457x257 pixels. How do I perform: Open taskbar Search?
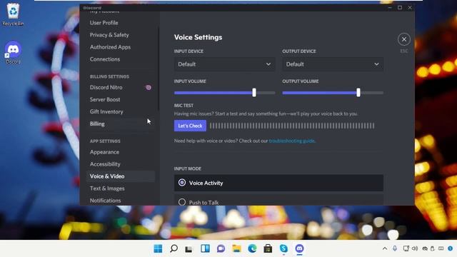[174, 248]
